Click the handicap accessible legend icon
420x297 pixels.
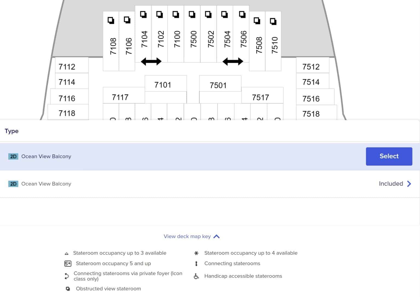196,276
